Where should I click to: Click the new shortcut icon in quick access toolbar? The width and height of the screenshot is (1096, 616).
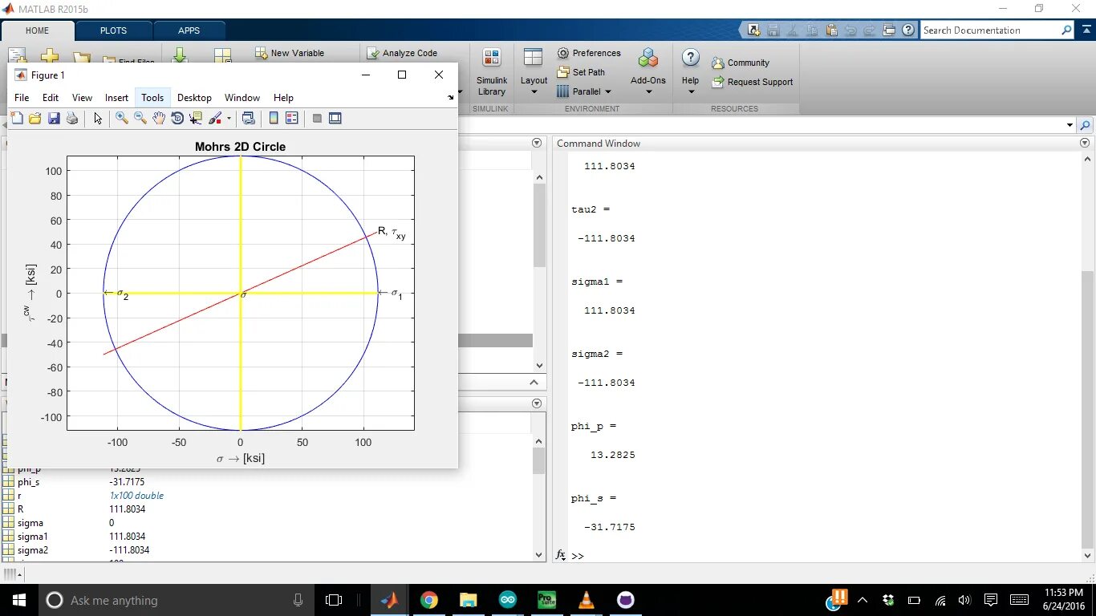point(753,30)
